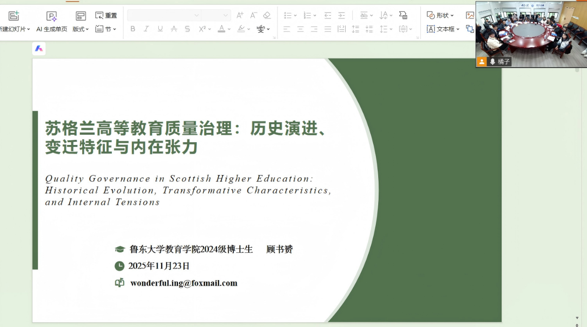Click the clear formatting eraser icon
Image resolution: width=587 pixels, height=327 pixels.
(x=267, y=15)
